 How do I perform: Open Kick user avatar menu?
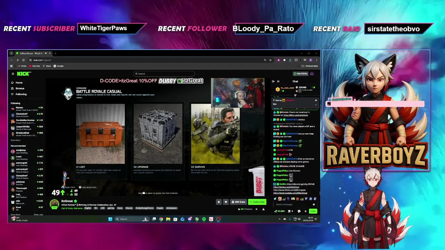click(312, 74)
